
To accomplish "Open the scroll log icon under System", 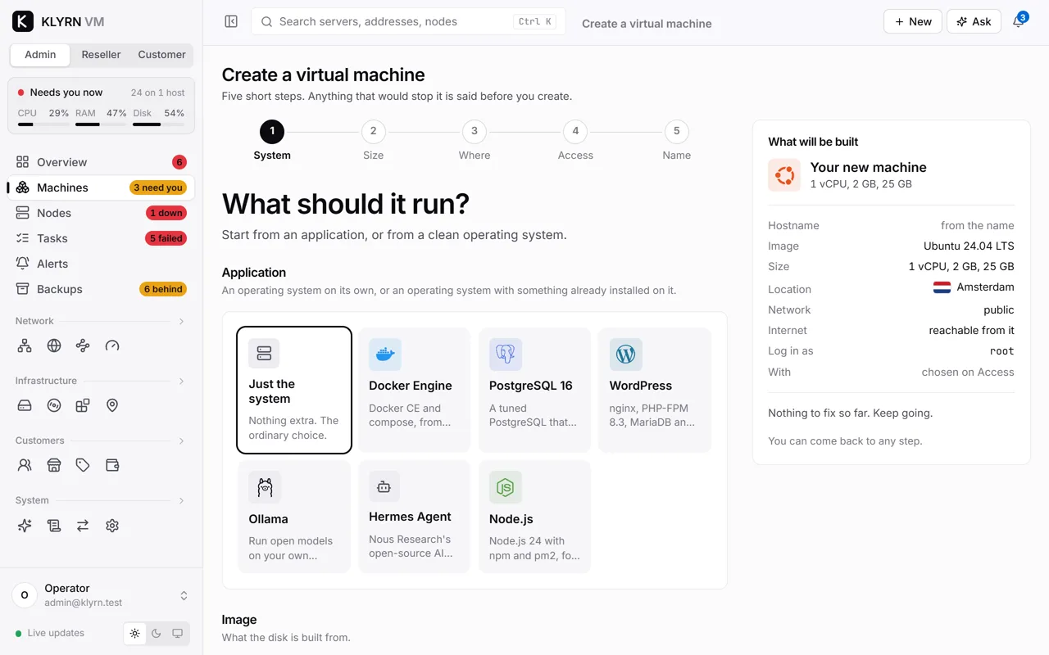I will point(54,526).
